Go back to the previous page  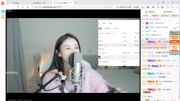coord(8,7)
